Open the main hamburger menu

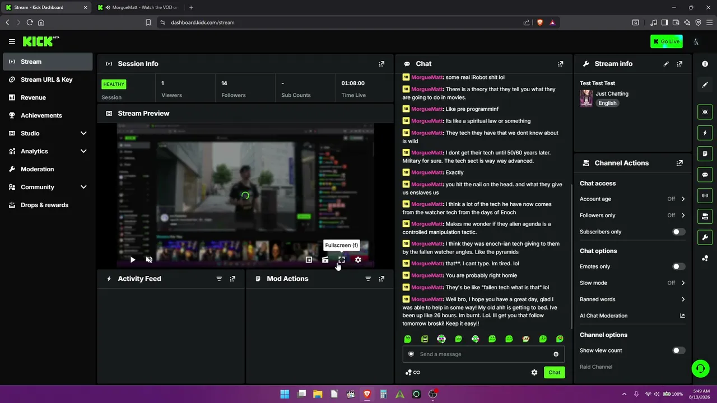[12, 41]
